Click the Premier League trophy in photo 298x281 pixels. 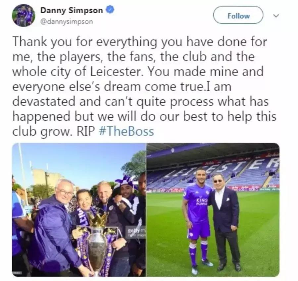click(97, 242)
